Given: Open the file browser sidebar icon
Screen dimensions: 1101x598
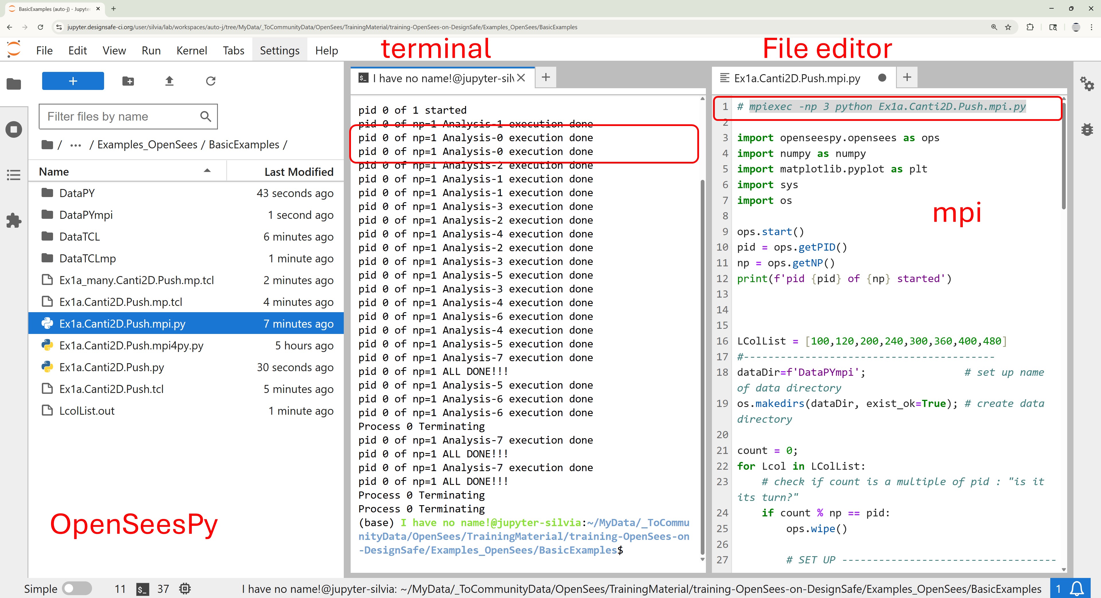Looking at the screenshot, I should [14, 84].
